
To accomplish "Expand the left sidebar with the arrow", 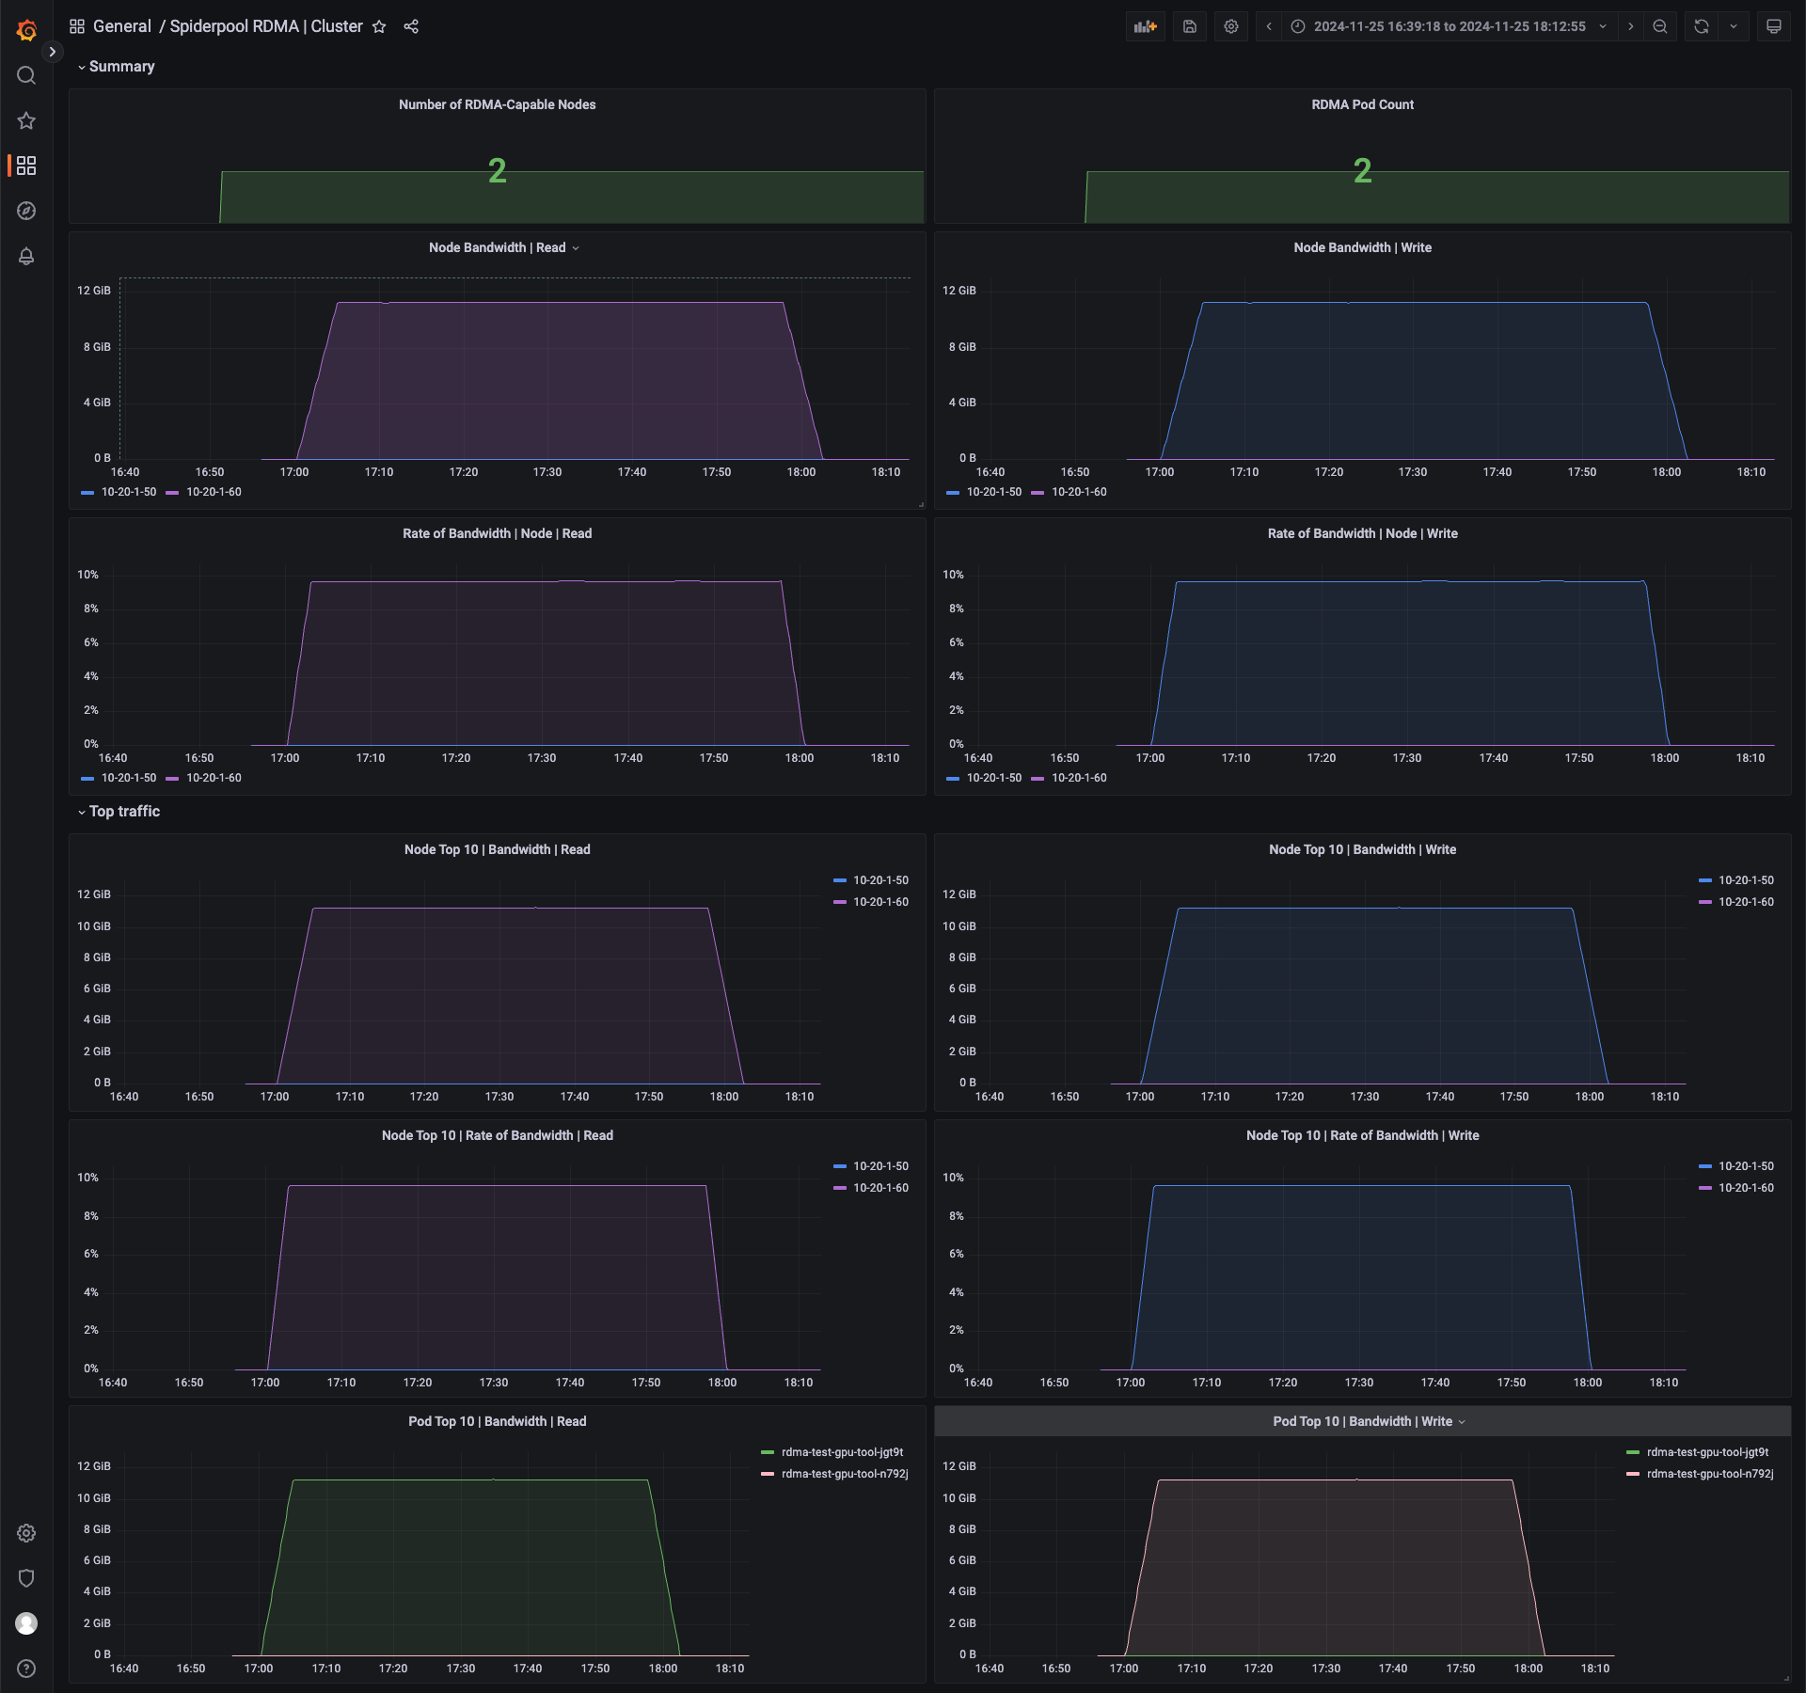I will 52,51.
